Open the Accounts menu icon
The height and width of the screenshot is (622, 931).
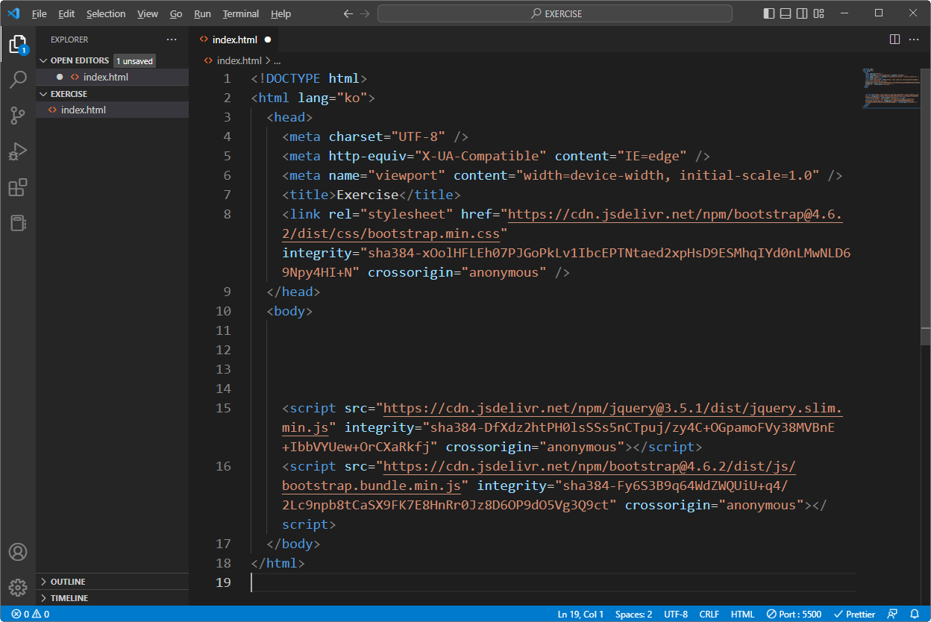tap(18, 552)
